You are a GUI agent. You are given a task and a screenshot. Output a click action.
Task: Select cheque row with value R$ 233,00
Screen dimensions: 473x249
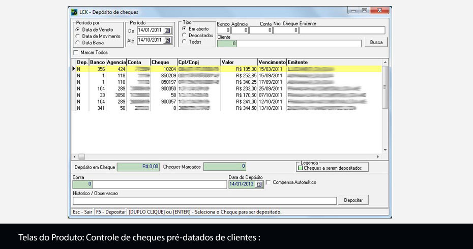(x=229, y=88)
